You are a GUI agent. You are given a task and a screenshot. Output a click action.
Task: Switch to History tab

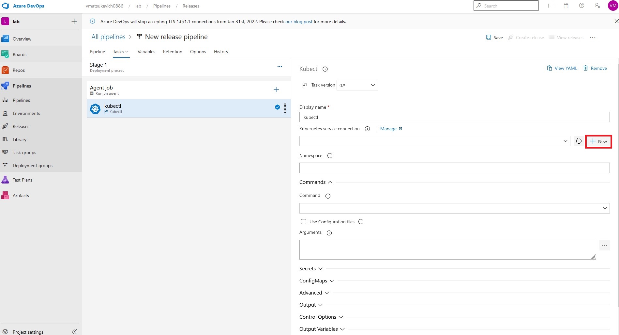tap(221, 52)
